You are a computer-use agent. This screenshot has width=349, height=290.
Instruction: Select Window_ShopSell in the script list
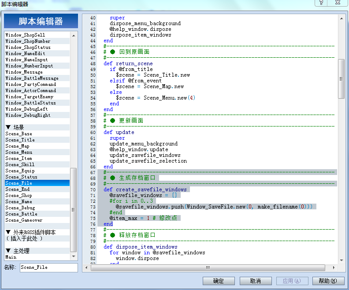point(37,35)
